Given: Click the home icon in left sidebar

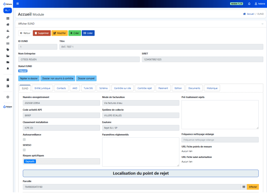Looking at the screenshot, I should (8, 24).
